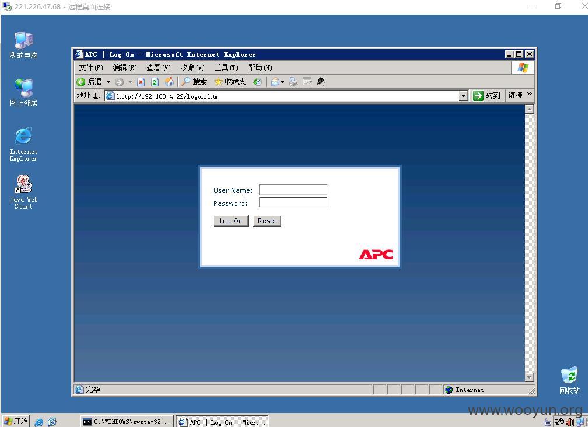Expand the Links (链接) chevron
The height and width of the screenshot is (427, 588).
[530, 94]
